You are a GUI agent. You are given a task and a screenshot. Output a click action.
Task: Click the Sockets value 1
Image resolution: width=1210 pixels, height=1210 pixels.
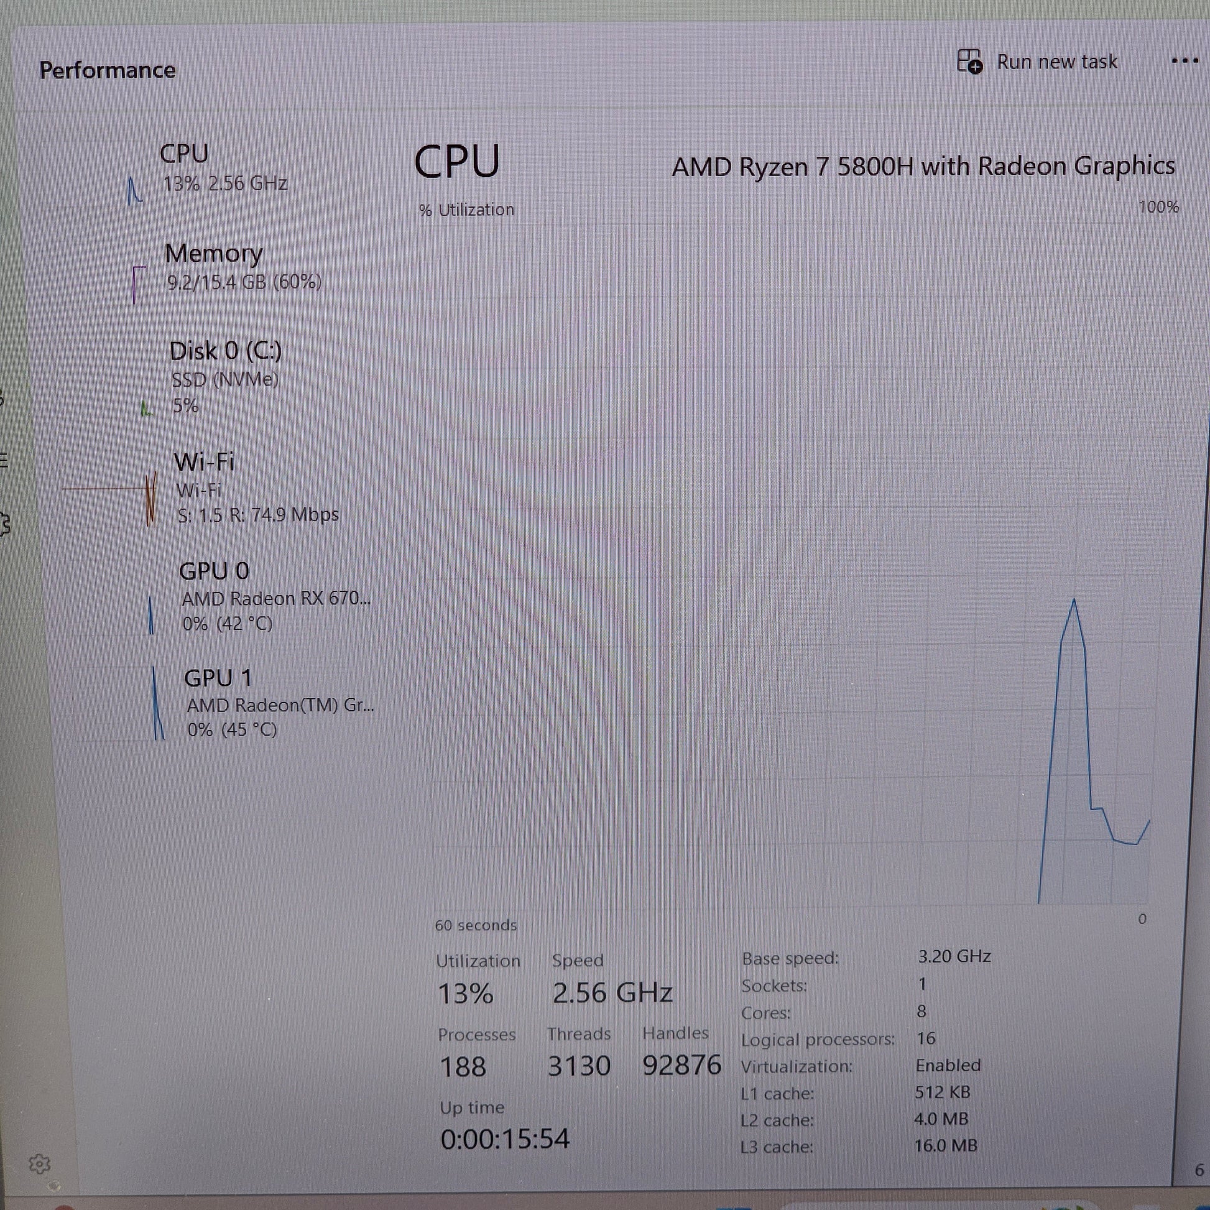pyautogui.click(x=922, y=984)
